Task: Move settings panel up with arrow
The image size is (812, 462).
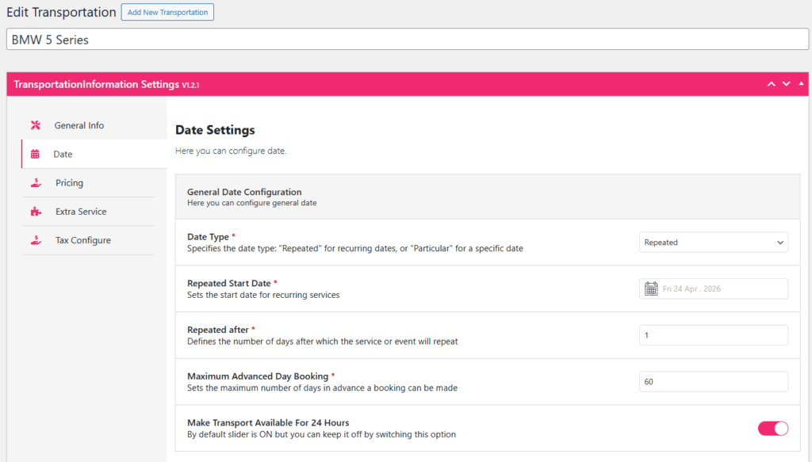Action: (771, 84)
